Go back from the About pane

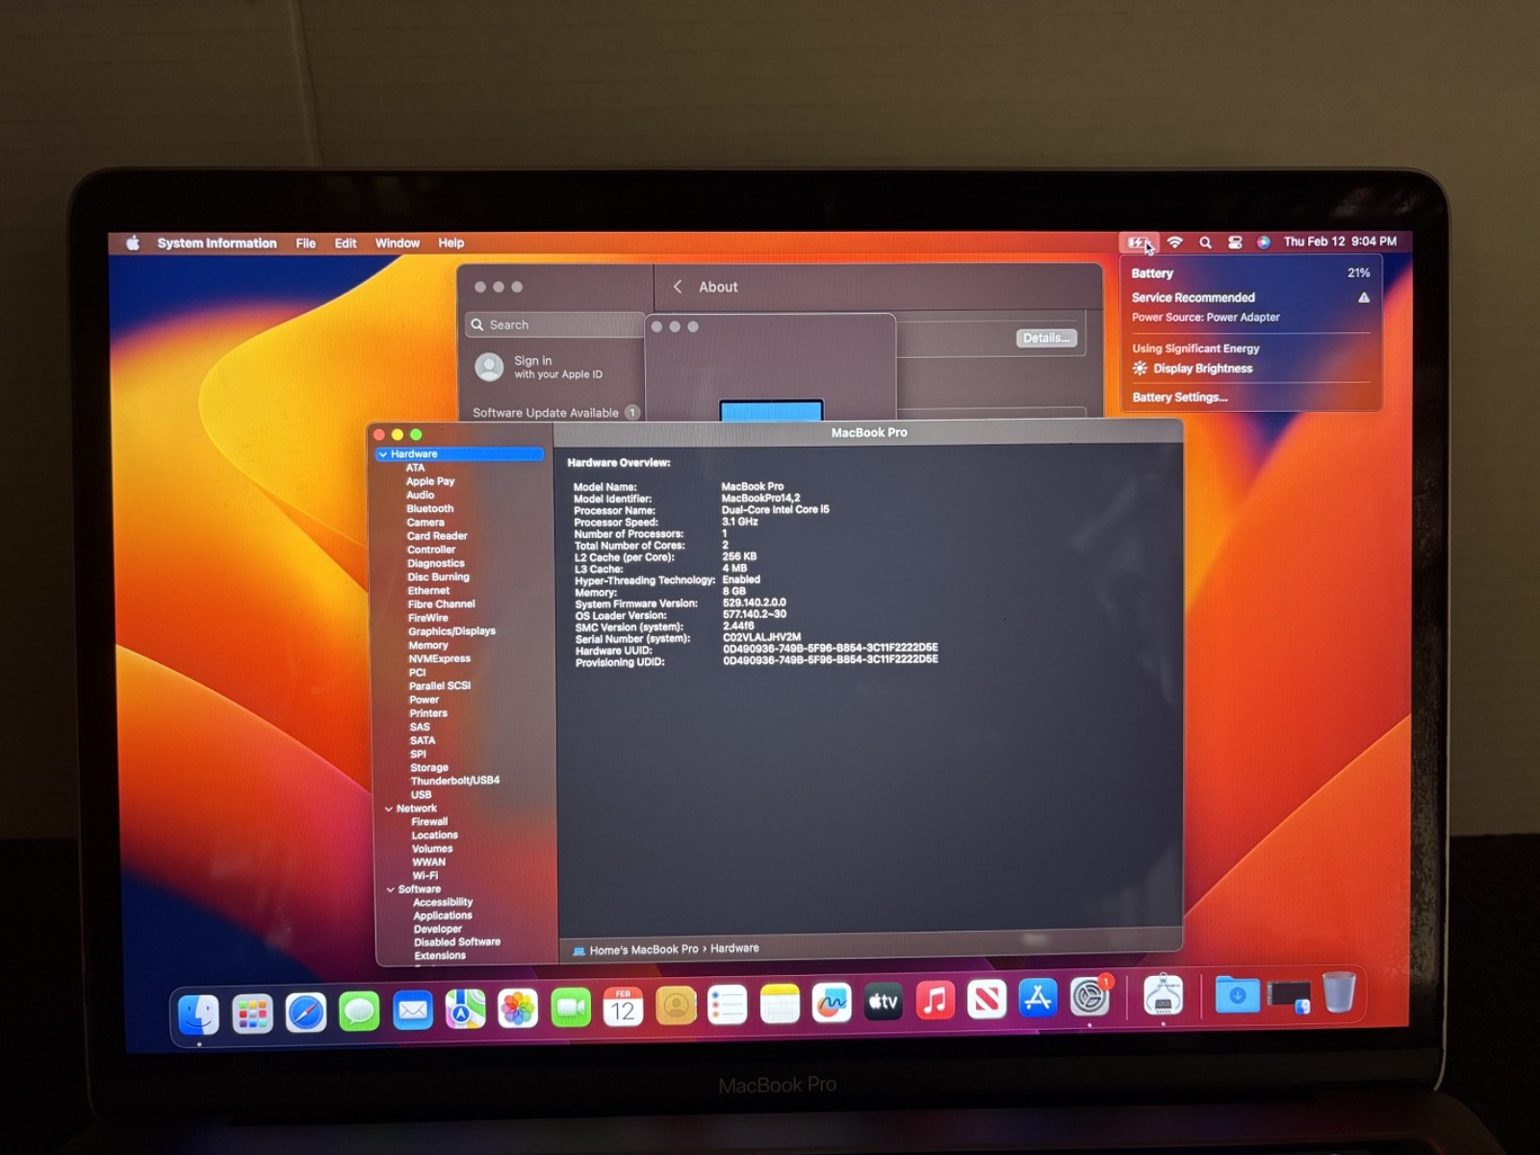[x=678, y=287]
